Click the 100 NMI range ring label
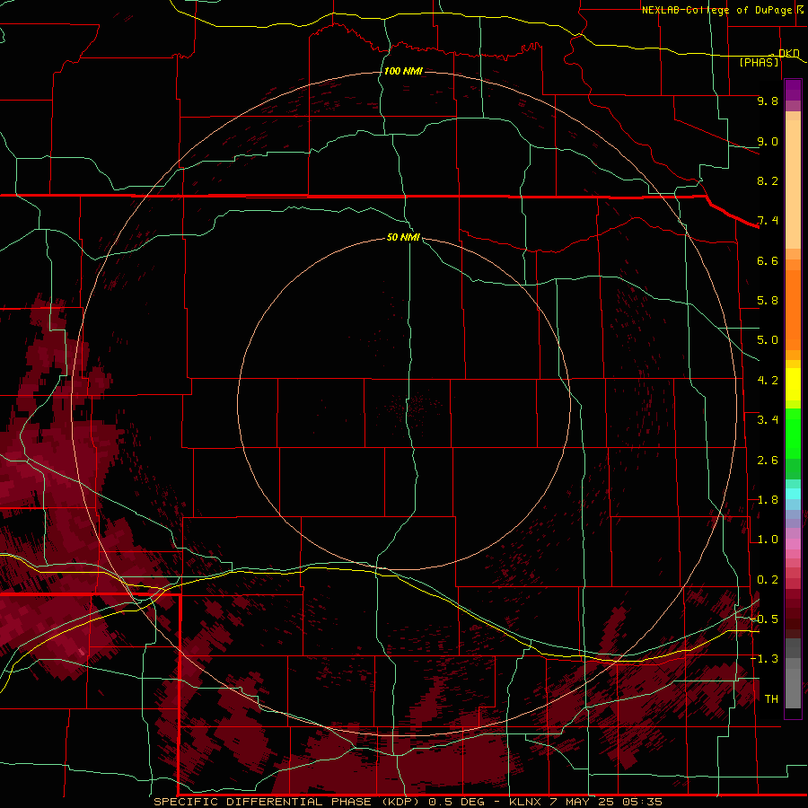The width and height of the screenshot is (808, 808). coord(403,71)
